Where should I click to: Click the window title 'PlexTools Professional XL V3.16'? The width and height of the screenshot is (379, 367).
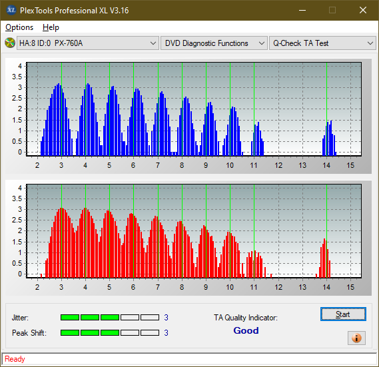tap(74, 11)
